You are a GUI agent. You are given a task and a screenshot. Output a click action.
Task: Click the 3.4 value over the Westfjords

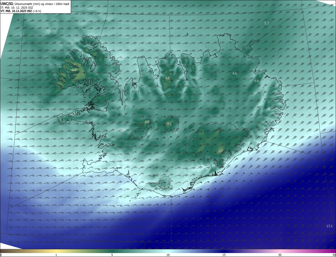74,70
